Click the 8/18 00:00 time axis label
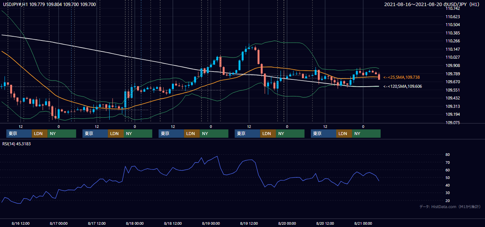Image resolution: width=485 pixels, height=227 pixels. (x=135, y=223)
